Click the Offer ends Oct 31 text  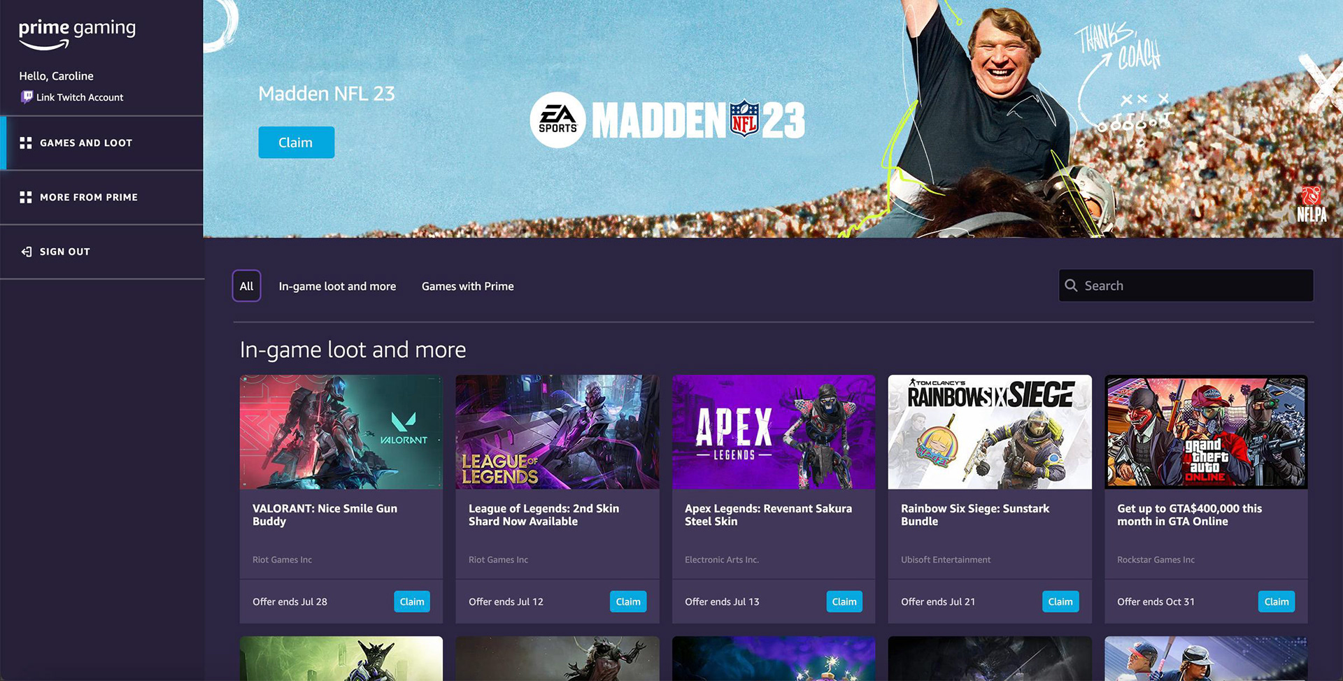tap(1156, 601)
